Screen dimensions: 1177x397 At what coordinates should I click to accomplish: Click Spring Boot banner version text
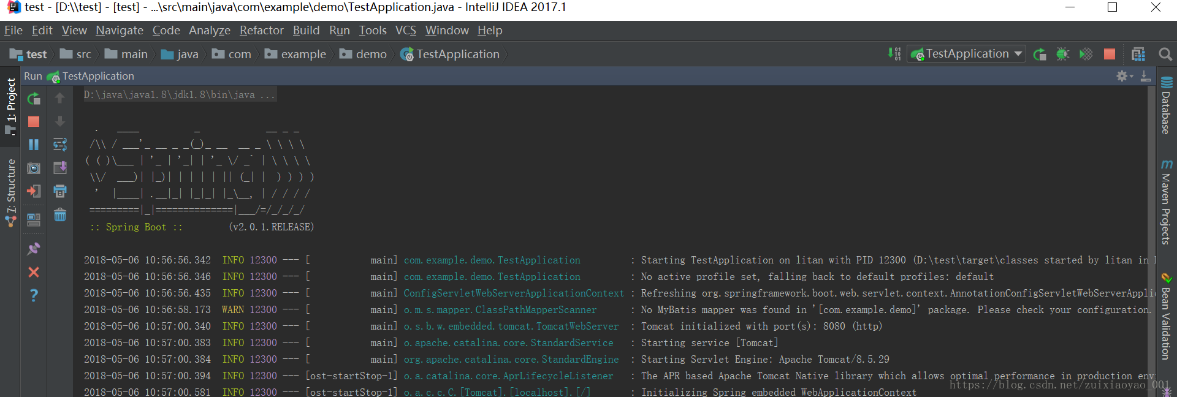(272, 227)
